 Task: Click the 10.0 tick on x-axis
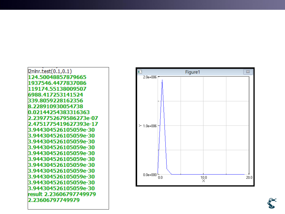[203, 177]
